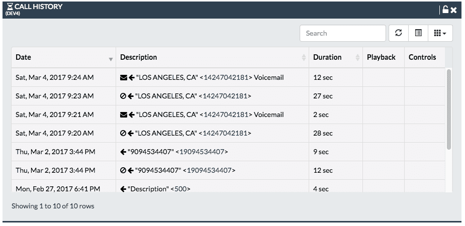Screen dimensions: 465x226
Task: Click the incoming arrow icon at 9:20 AM
Action: (131, 133)
